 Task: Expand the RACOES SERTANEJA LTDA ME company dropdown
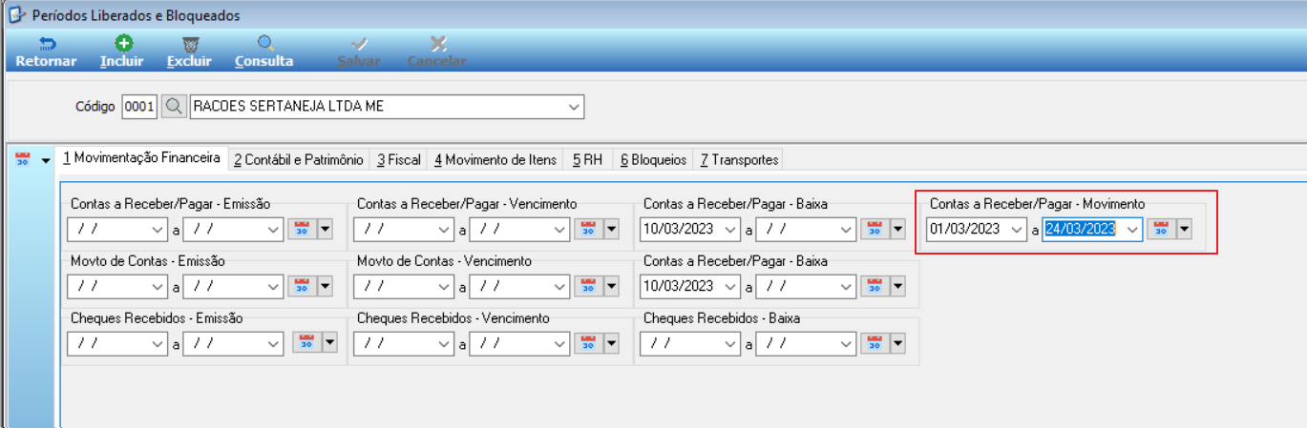574,107
